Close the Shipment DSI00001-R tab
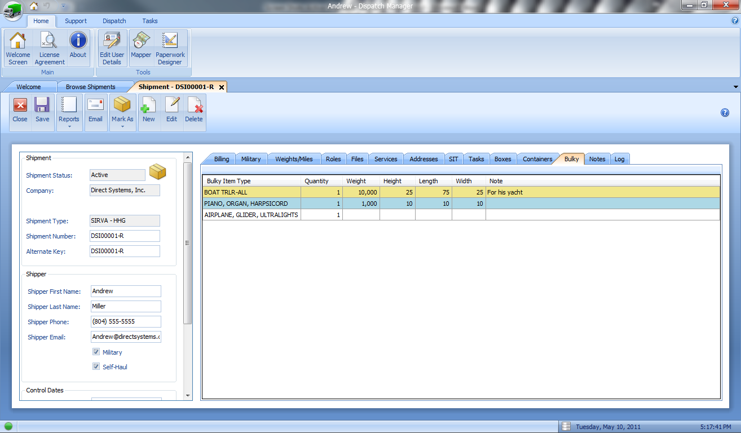Viewport: 741px width, 433px height. pos(222,87)
